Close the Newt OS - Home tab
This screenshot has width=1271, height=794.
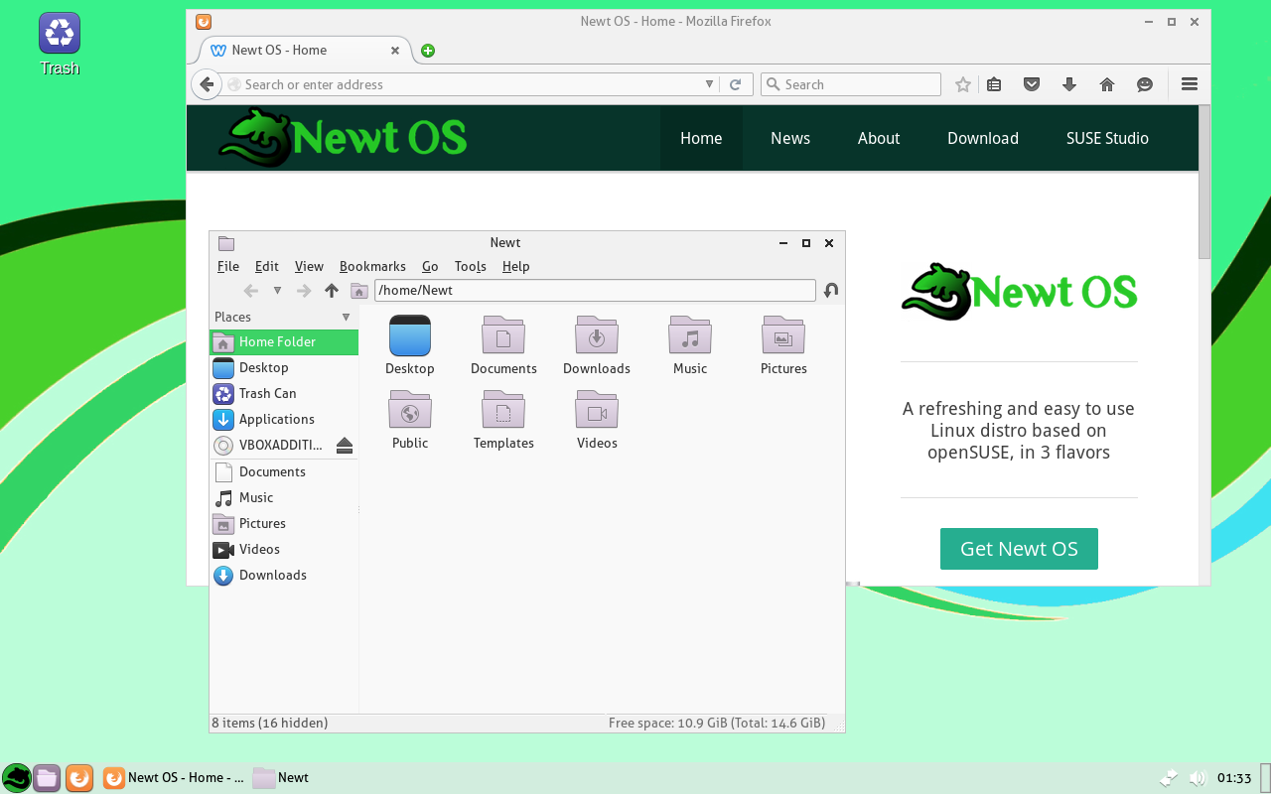(395, 51)
